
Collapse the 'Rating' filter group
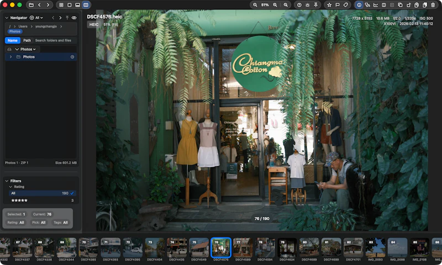click(10, 187)
